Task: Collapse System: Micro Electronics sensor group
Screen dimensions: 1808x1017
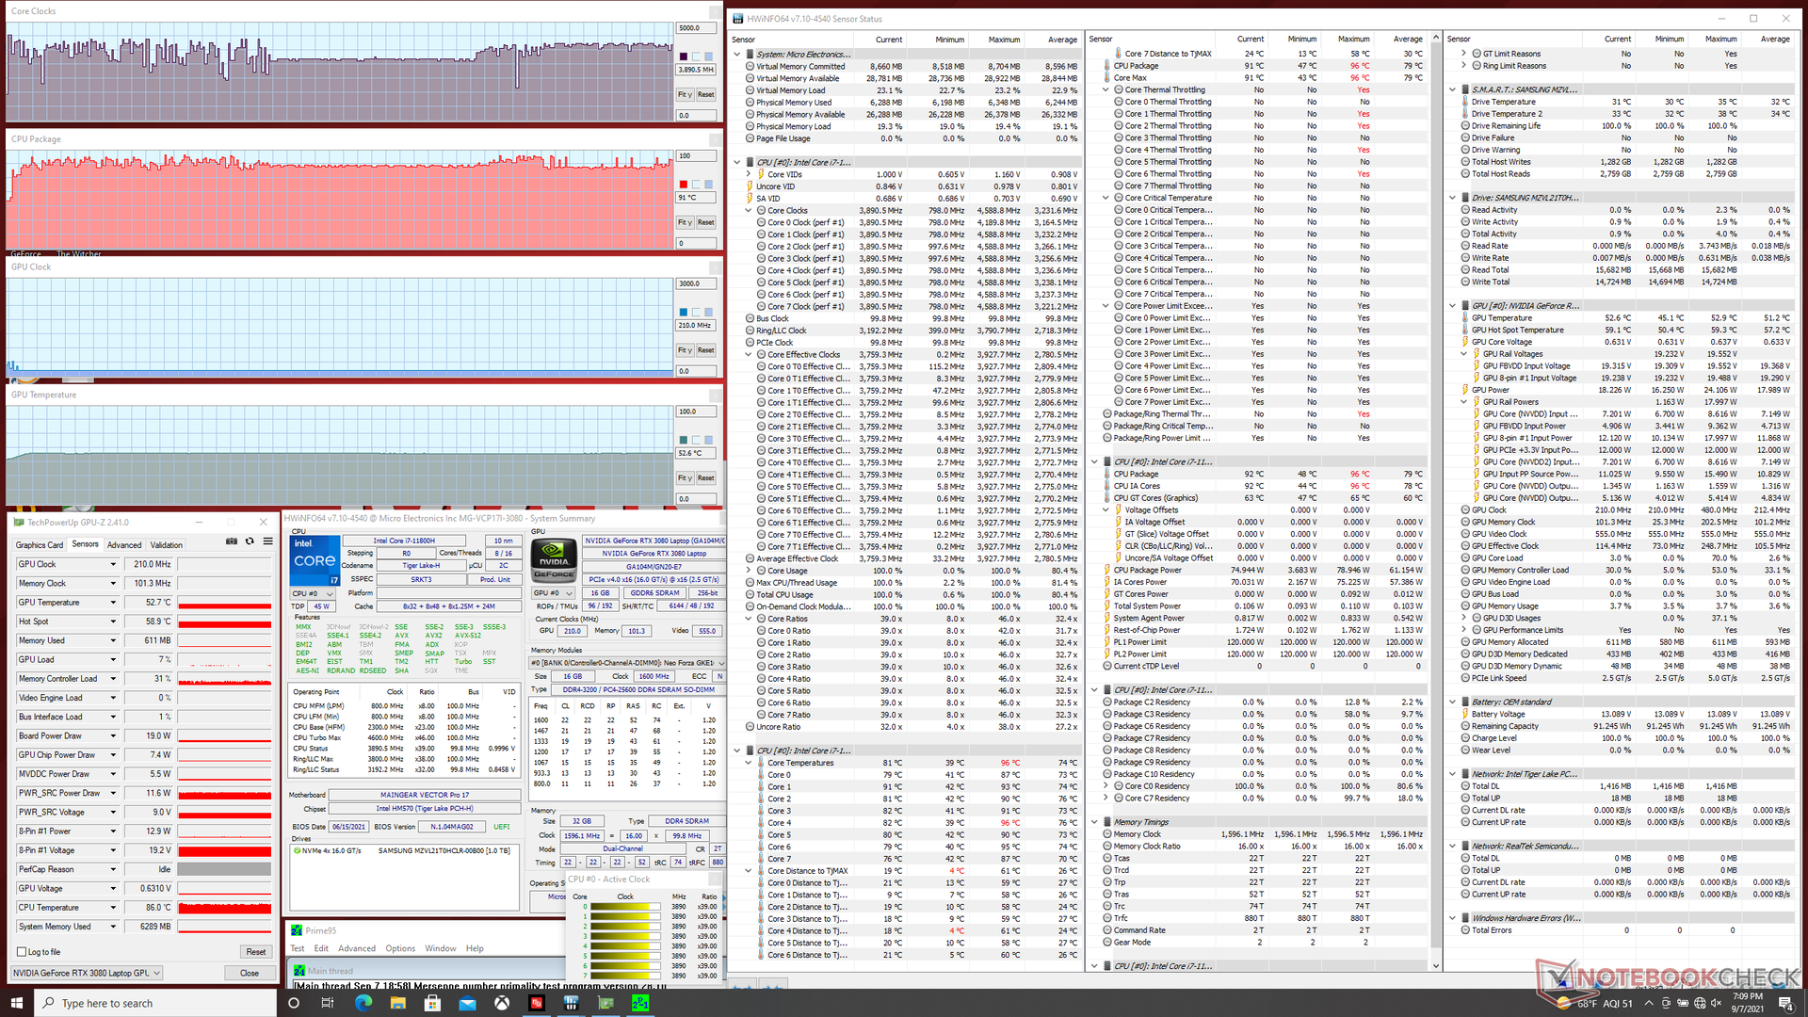Action: pyautogui.click(x=737, y=55)
